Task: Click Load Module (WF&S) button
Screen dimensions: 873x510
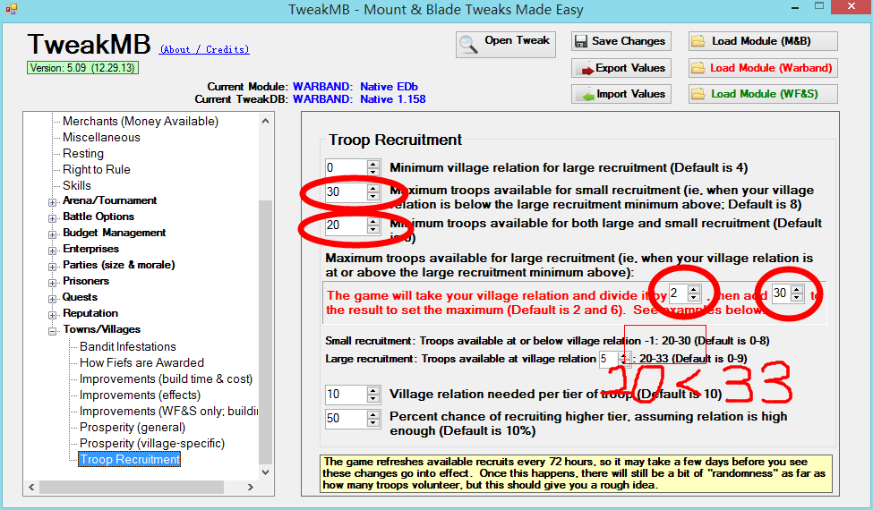Action: click(763, 94)
